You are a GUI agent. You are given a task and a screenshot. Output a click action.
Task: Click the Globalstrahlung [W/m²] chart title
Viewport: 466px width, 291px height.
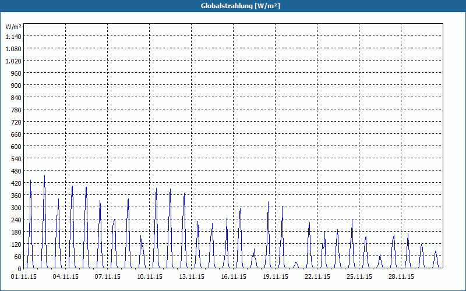(240, 6)
